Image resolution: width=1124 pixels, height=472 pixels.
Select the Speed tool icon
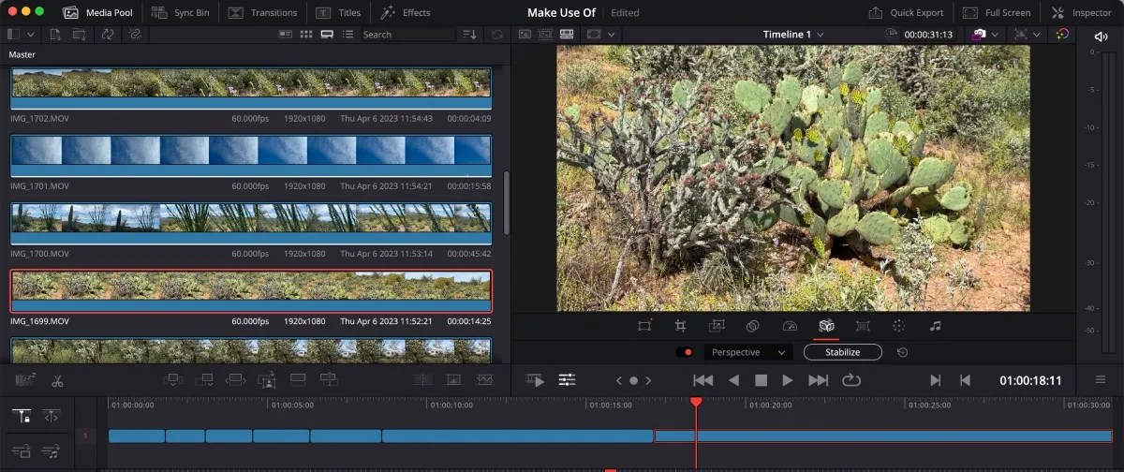click(x=789, y=325)
